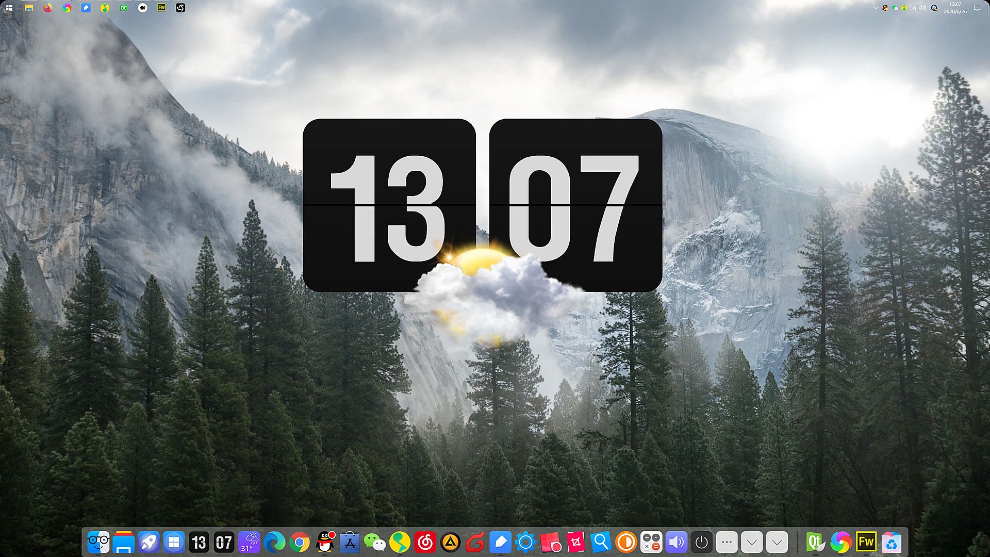Image resolution: width=990 pixels, height=557 pixels.
Task: Click the 13:07 date clock in tray
Action: pos(955,8)
